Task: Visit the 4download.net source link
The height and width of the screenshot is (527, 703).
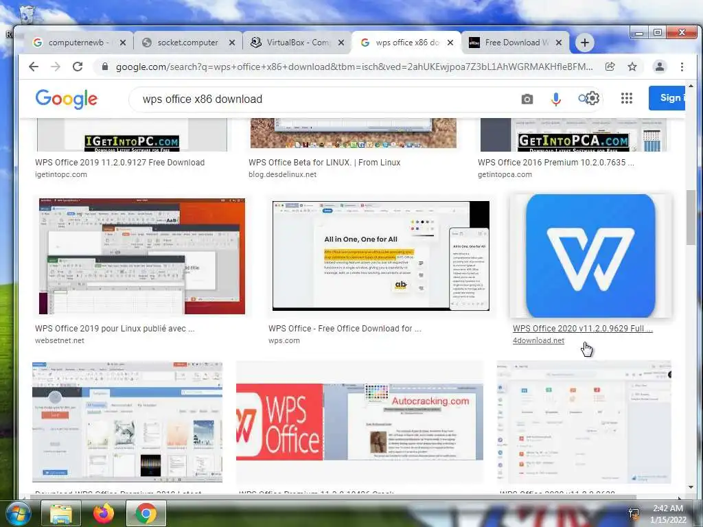Action: pos(538,340)
